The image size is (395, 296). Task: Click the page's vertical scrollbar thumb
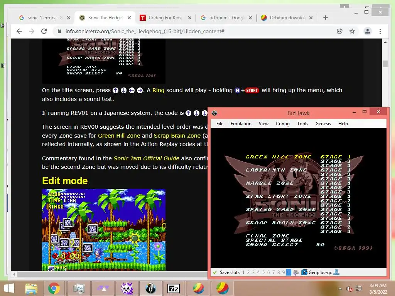[x=385, y=64]
